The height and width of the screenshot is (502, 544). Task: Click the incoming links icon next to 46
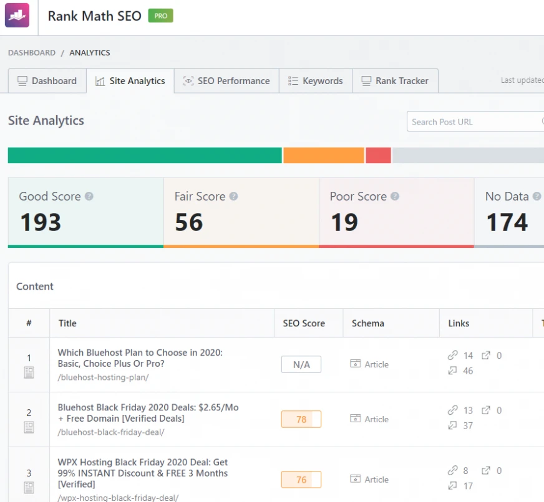[x=452, y=371]
